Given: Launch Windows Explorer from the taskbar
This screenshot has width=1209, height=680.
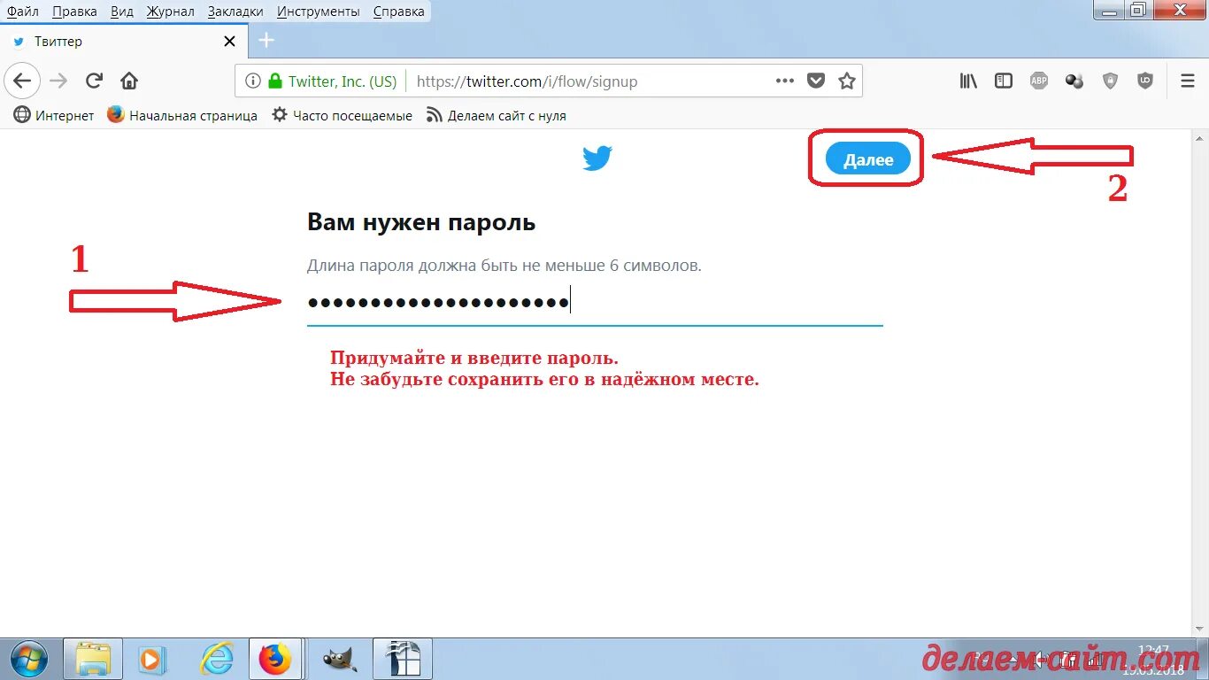Looking at the screenshot, I should [x=93, y=660].
